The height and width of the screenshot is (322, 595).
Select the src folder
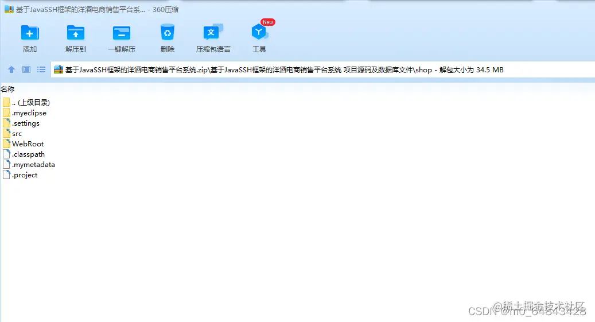13,133
